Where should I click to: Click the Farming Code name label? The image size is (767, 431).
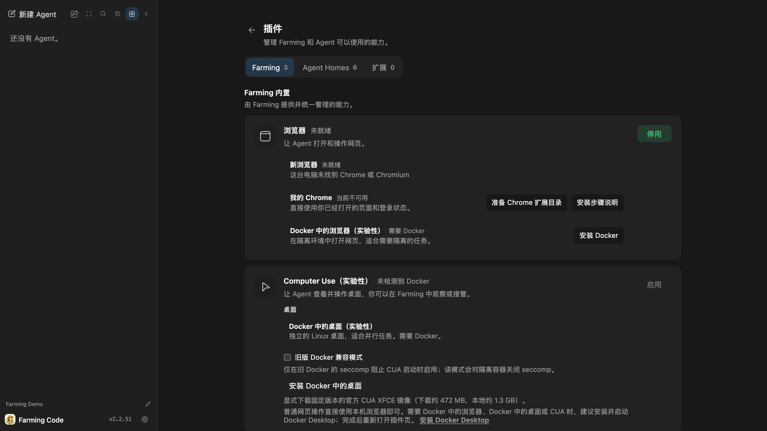tap(41, 420)
